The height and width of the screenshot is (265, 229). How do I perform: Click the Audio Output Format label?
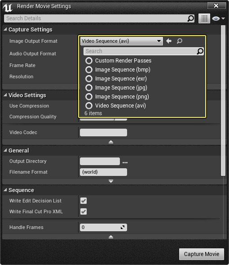tap(33, 54)
